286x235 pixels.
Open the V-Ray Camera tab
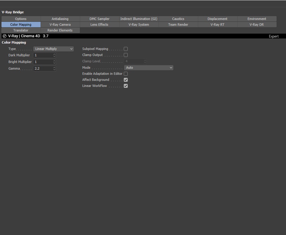[x=60, y=25]
